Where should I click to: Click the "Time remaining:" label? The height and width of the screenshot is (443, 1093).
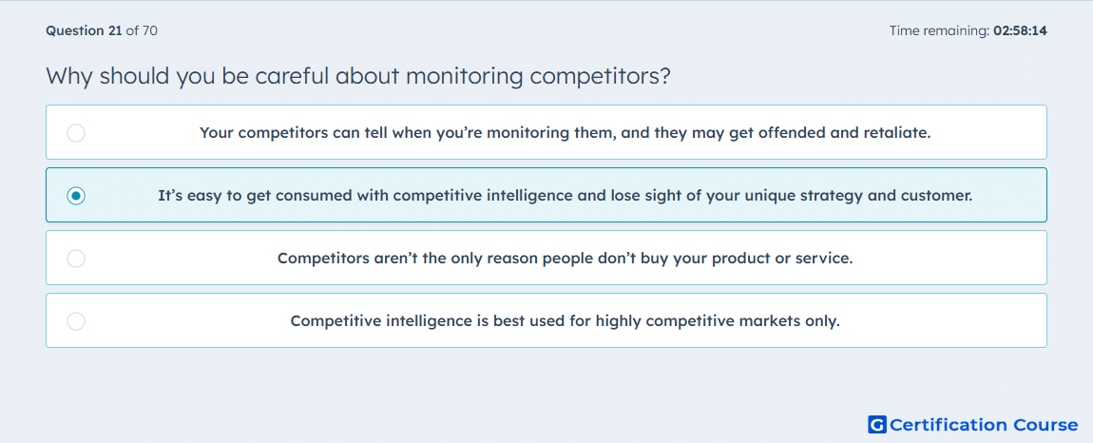[939, 30]
